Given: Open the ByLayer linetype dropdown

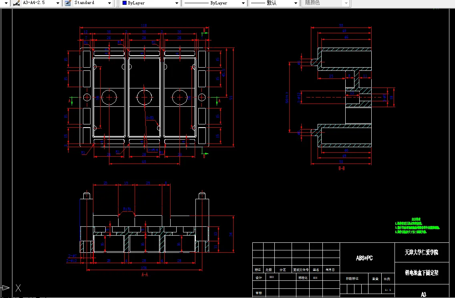Looking at the screenshot, I should [x=243, y=3].
